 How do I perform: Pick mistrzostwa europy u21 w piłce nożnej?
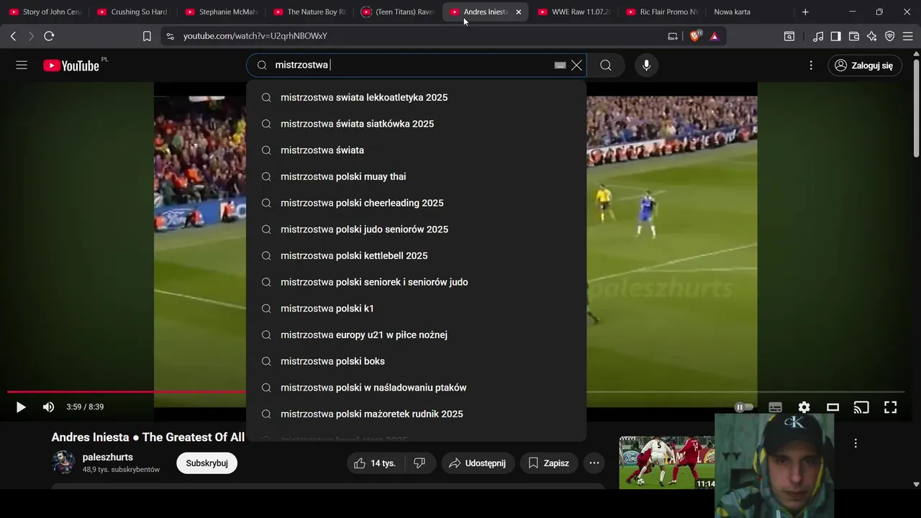pyautogui.click(x=416, y=335)
